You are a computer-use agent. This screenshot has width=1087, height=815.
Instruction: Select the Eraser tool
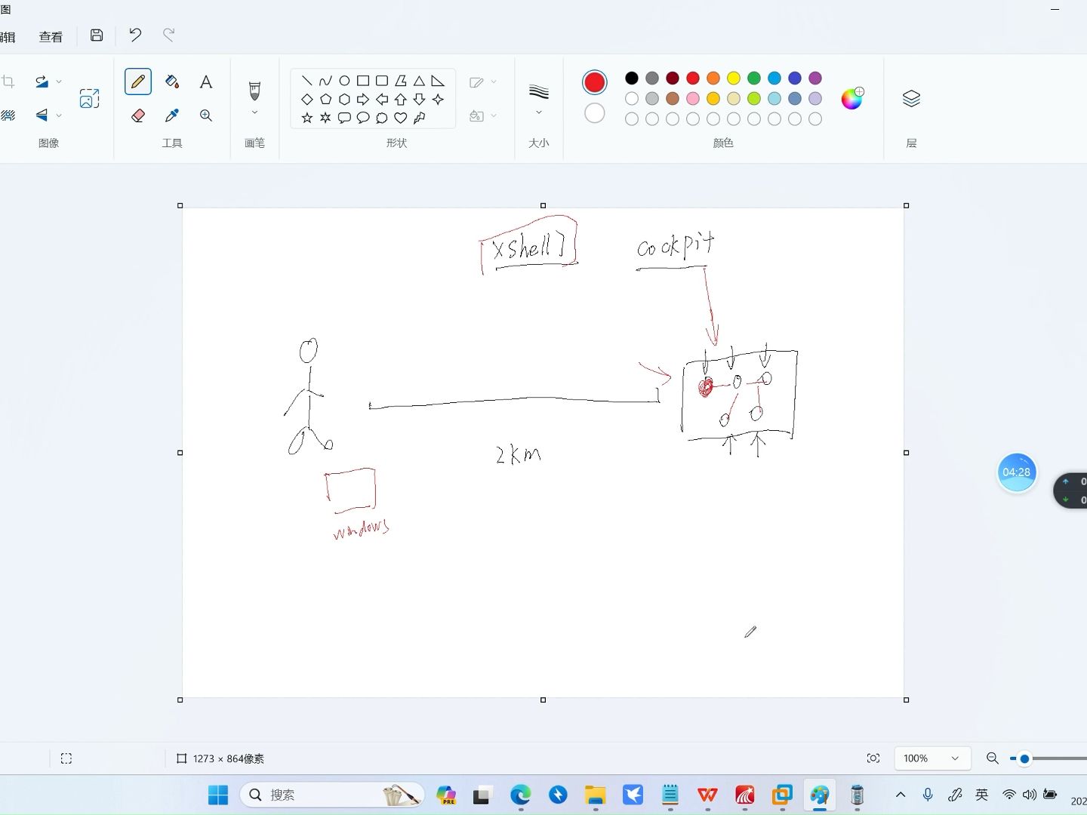pos(139,115)
